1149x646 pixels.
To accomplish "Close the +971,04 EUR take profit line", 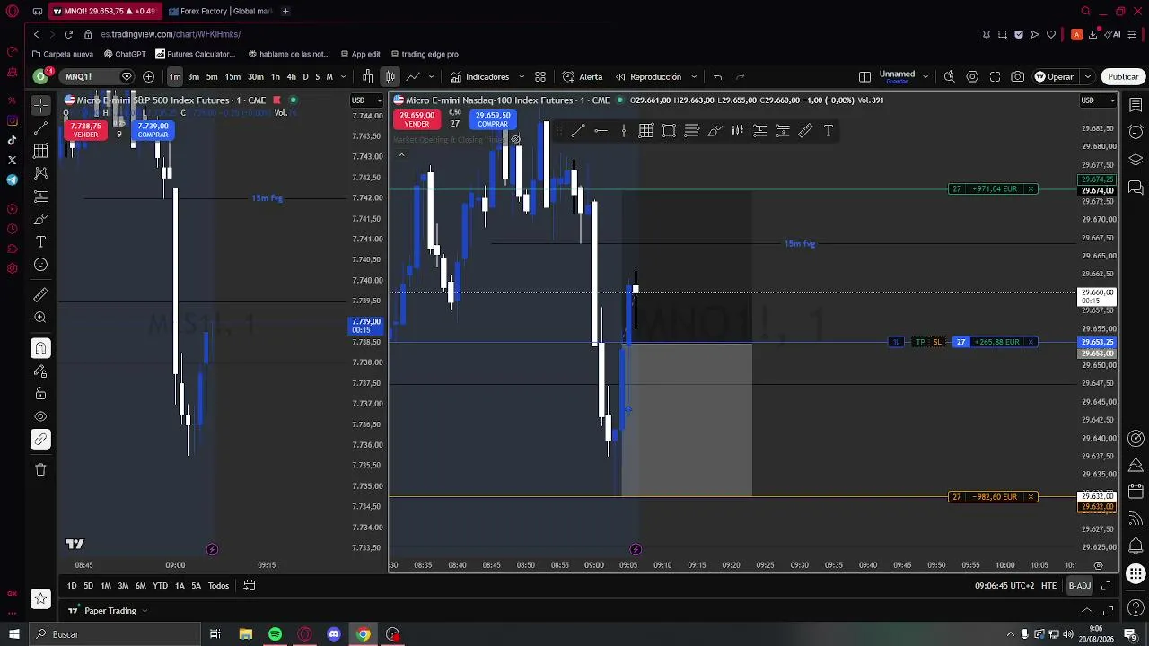I will coord(1031,189).
